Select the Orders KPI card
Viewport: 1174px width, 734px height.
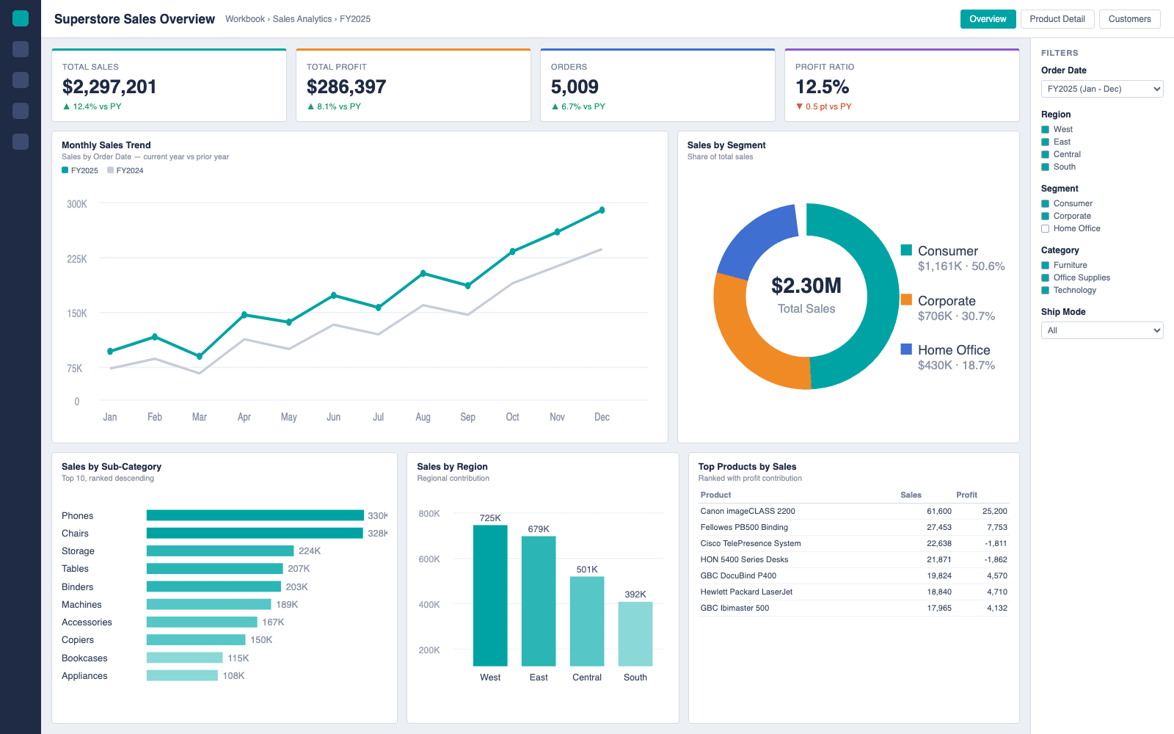(x=657, y=85)
